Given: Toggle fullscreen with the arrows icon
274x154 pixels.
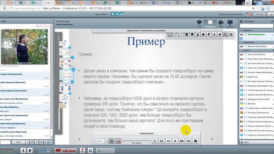Looking at the screenshot, I should click(90, 151).
